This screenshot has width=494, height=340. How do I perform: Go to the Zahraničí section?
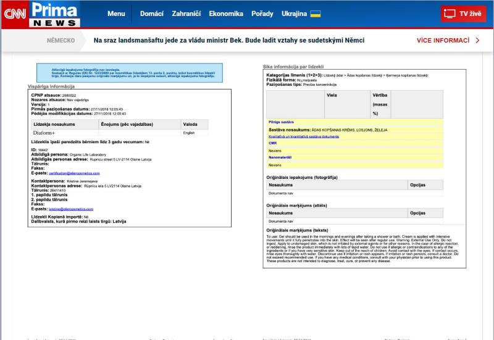[186, 14]
